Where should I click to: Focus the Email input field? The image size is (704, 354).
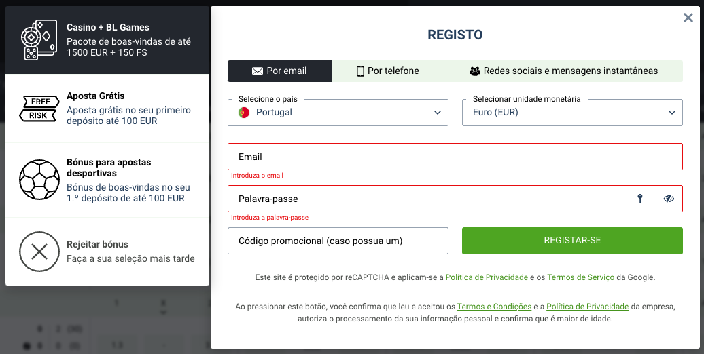tap(455, 157)
